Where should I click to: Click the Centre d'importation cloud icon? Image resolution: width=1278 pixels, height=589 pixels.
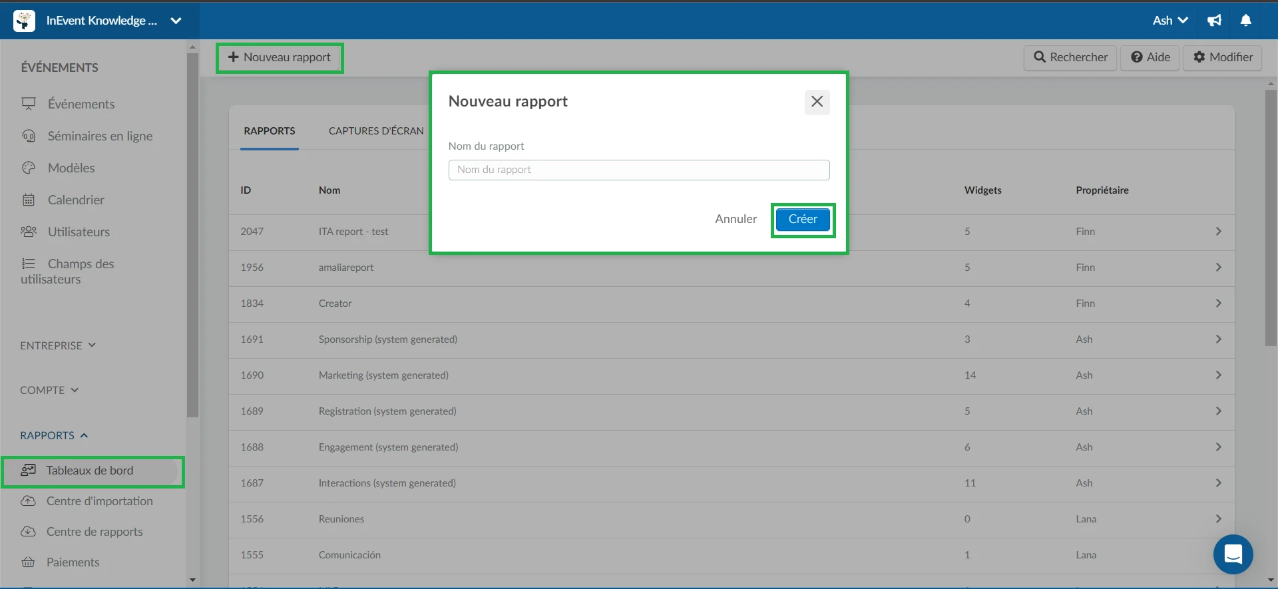[28, 501]
